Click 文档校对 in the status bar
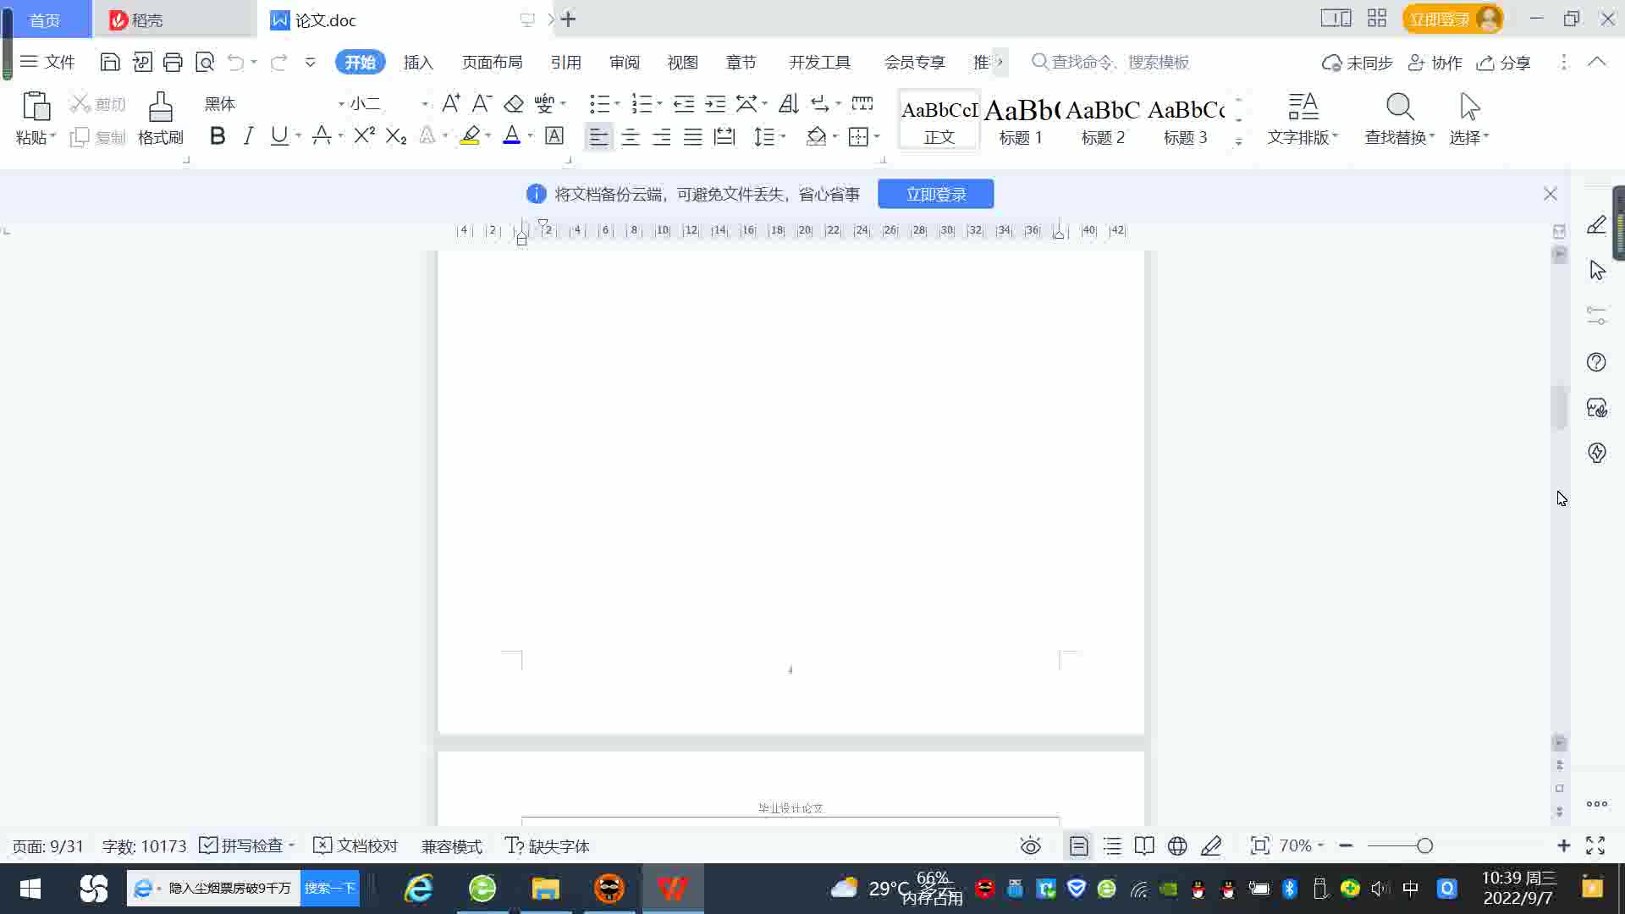Screen dimensions: 1625x914 355,845
